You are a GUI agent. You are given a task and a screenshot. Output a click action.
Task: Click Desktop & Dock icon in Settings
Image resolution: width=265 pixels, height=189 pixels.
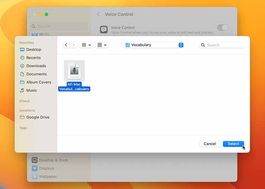coord(35,160)
